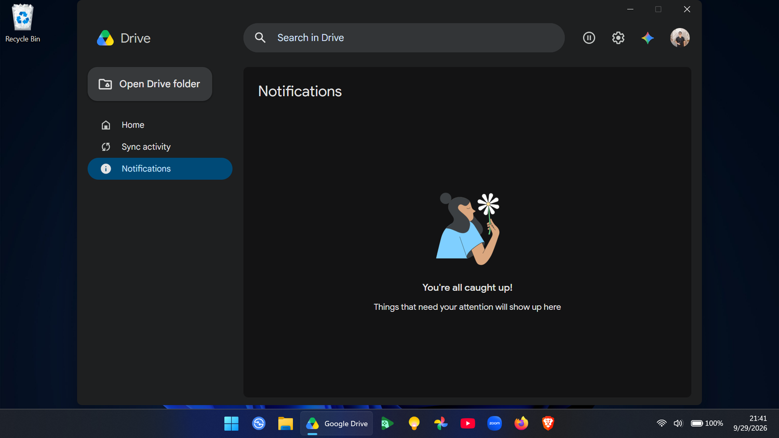Close the Drive window

687,9
